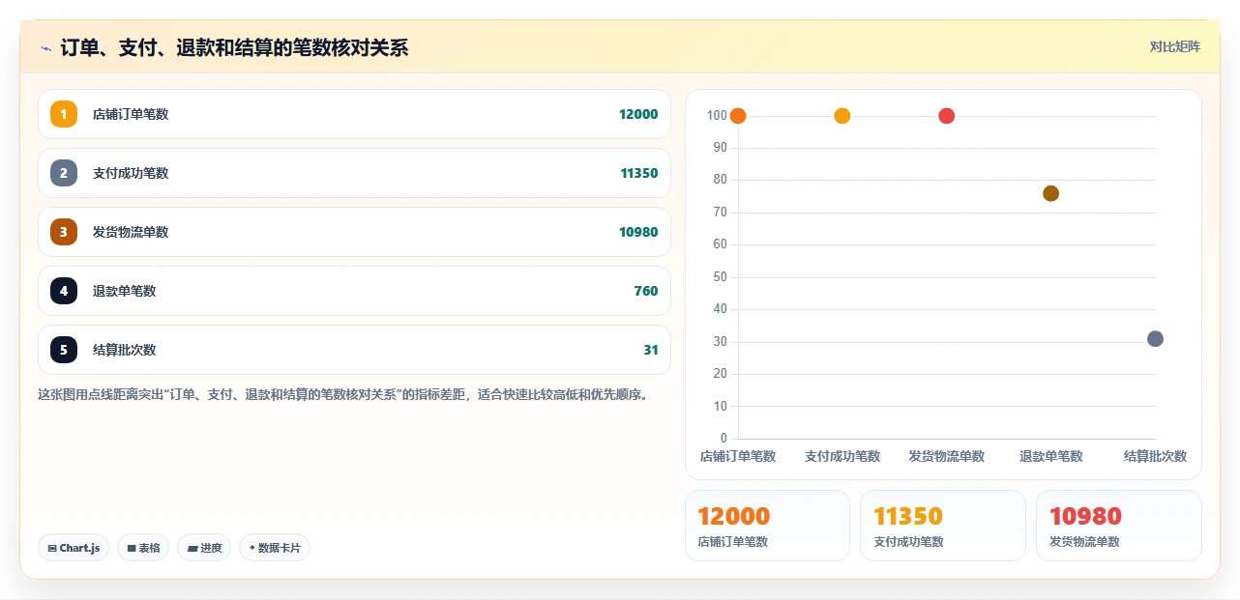Click value 10980 in the list
Screen dimensions: 1240x600
638,232
